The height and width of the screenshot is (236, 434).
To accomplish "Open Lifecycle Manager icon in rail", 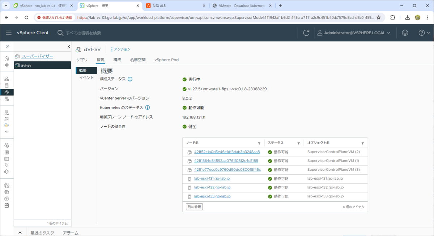I will point(7,172).
